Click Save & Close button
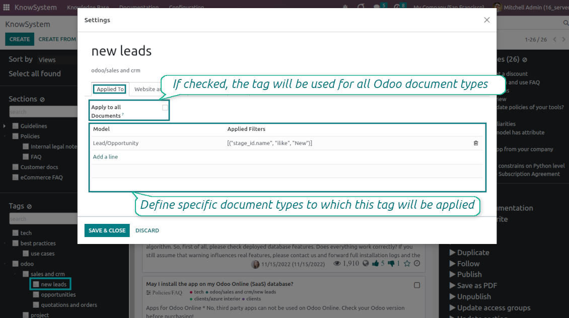 tap(107, 230)
